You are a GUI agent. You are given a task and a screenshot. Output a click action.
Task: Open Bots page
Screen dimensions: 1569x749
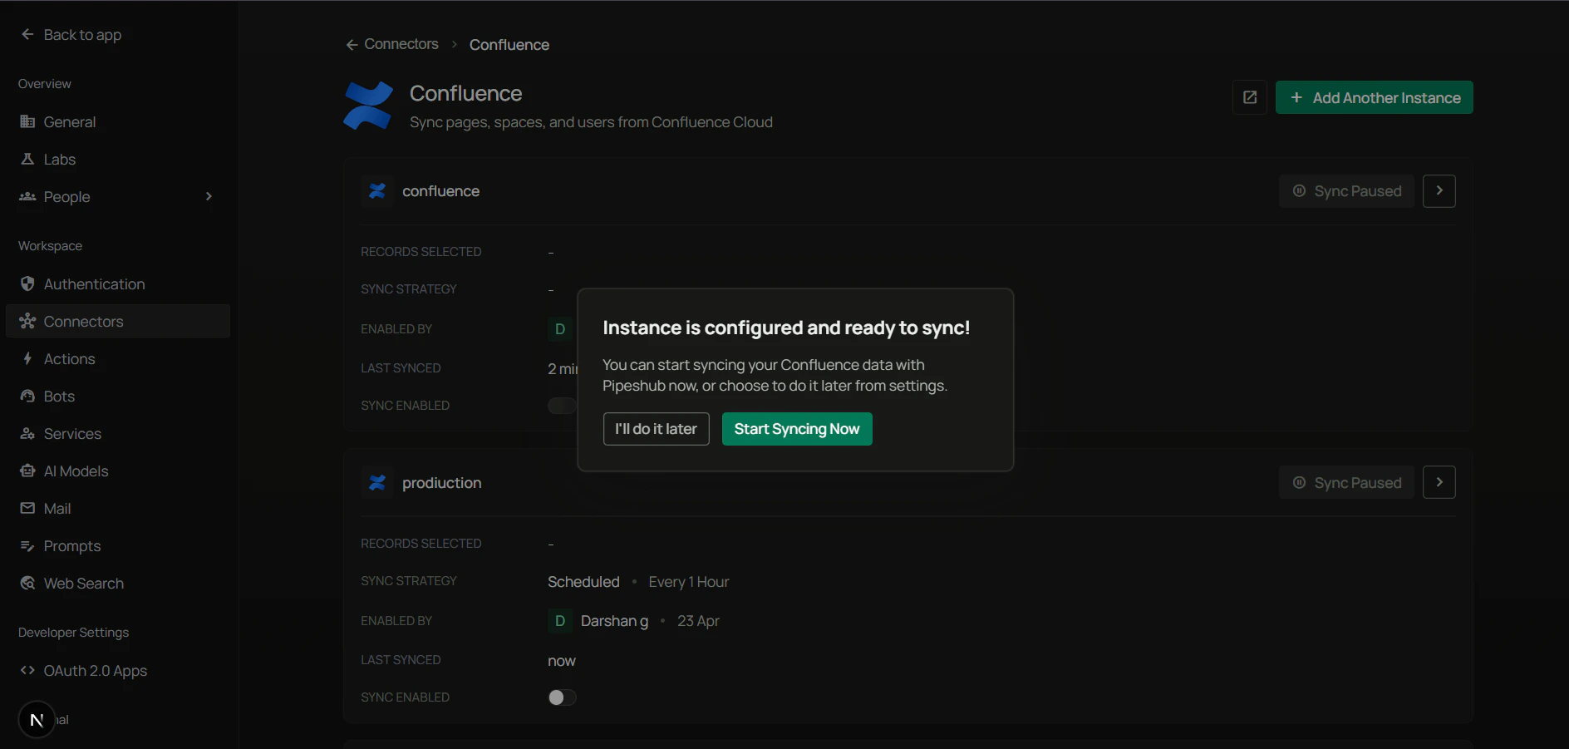coord(117,396)
